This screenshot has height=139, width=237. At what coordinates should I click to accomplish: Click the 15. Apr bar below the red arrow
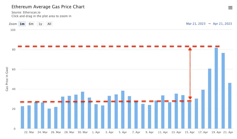[x=190, y=115]
